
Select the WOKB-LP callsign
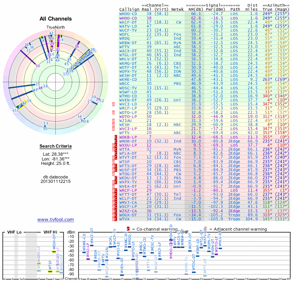[x=128, y=137]
